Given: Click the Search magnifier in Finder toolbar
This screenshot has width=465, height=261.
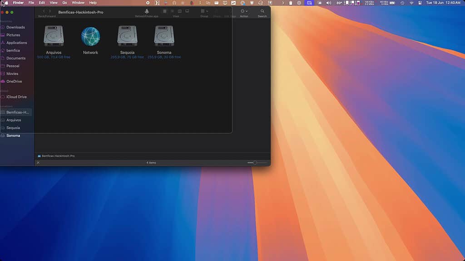Looking at the screenshot, I should pyautogui.click(x=262, y=11).
